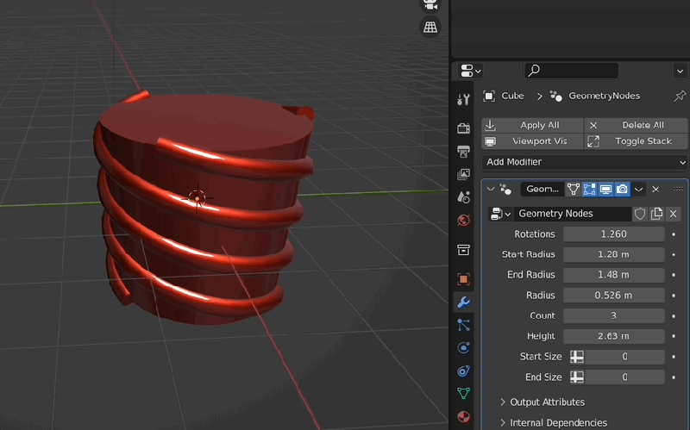Toggle the pin properties context icon
This screenshot has width=690, height=430.
coord(680,96)
